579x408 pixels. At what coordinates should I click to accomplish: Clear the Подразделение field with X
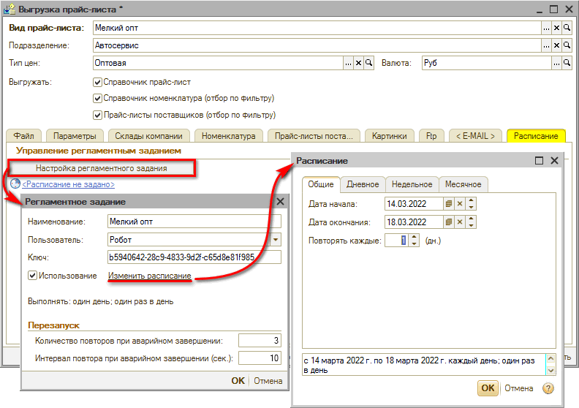click(556, 45)
